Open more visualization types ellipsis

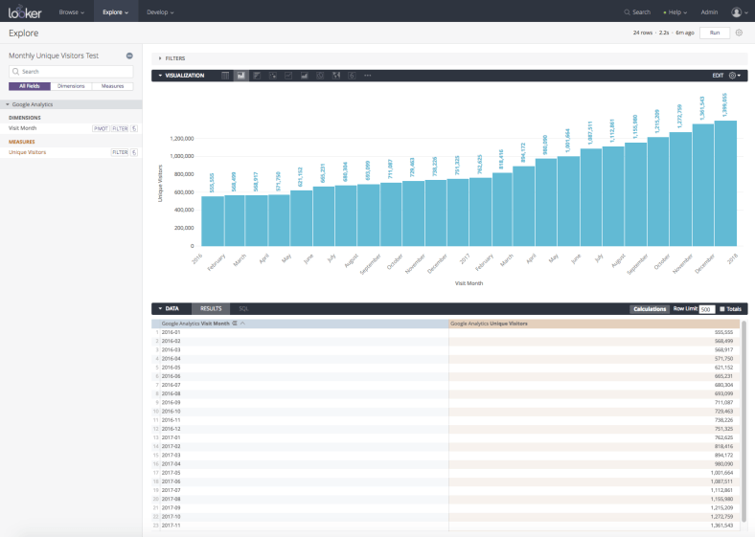click(x=368, y=75)
